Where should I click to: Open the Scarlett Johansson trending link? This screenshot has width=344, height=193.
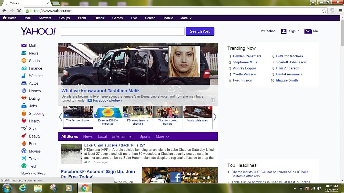tap(291, 62)
